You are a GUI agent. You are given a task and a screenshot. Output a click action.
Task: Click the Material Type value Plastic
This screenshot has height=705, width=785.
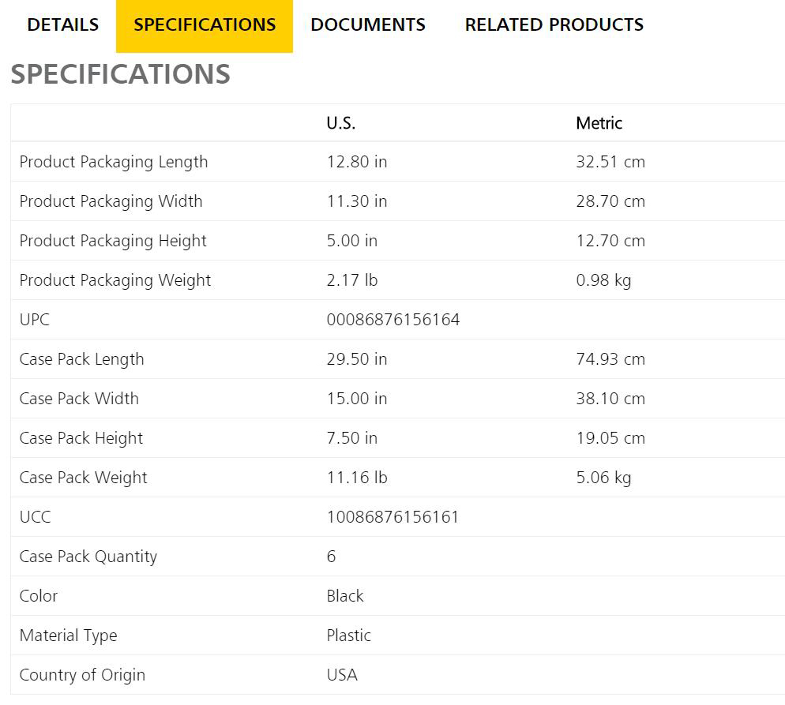tap(348, 636)
